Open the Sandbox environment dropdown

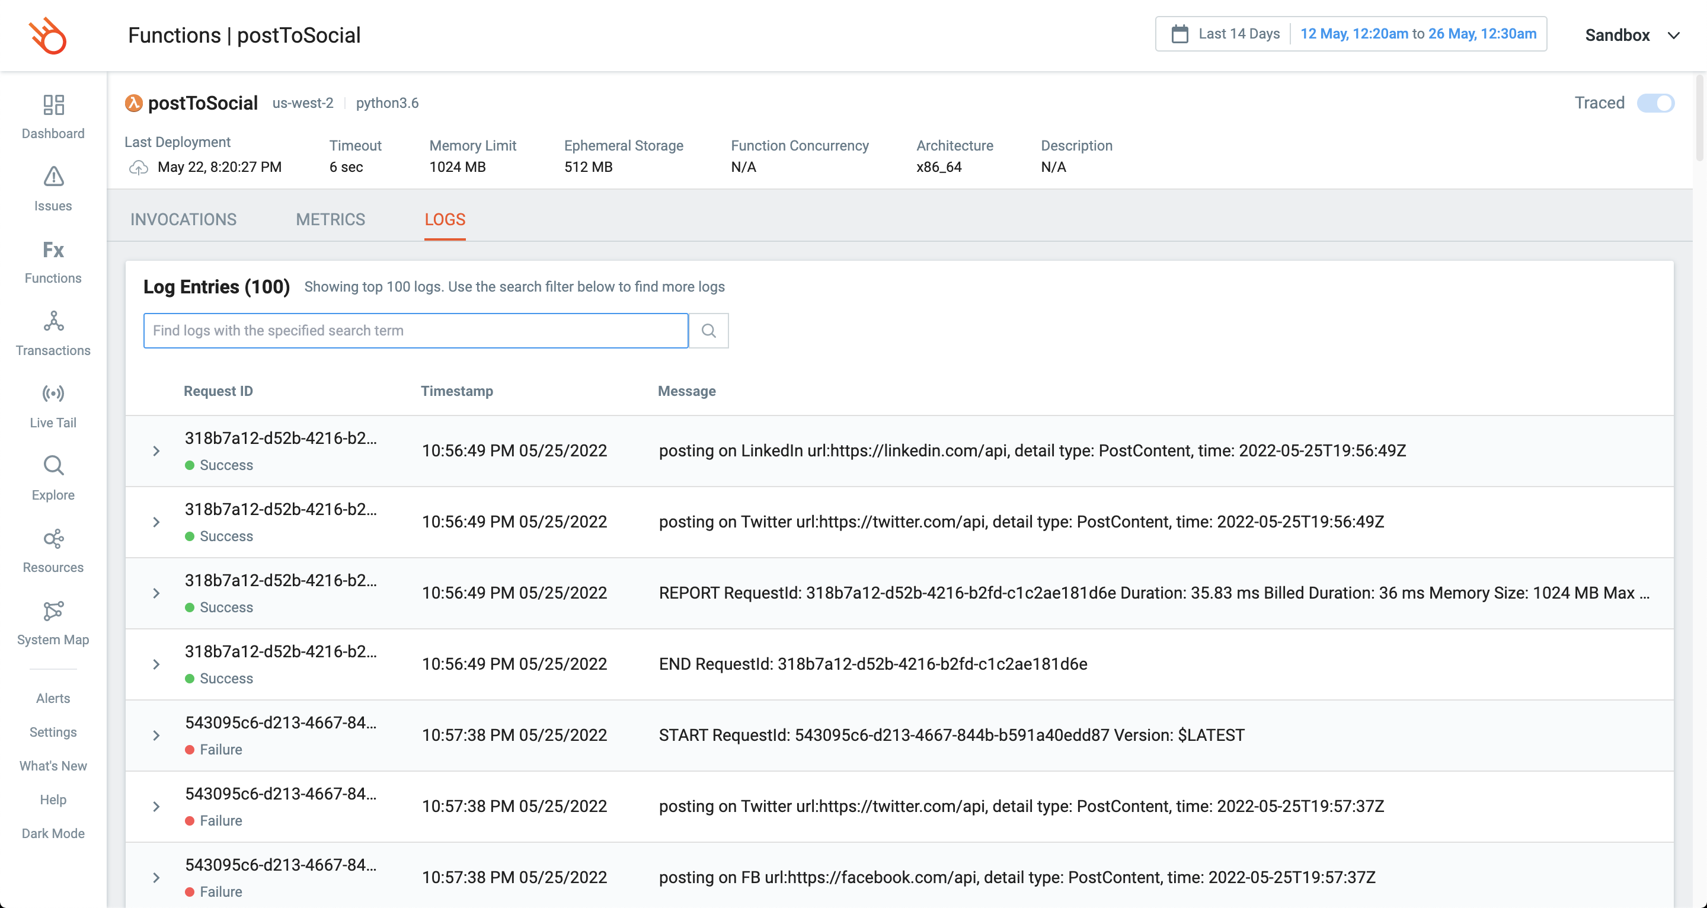tap(1631, 35)
